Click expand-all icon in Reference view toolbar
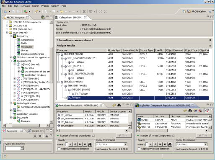Viewport: 215px width, 160px height. point(35,136)
